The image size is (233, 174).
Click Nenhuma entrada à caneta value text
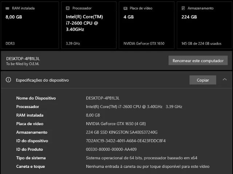click(148, 166)
